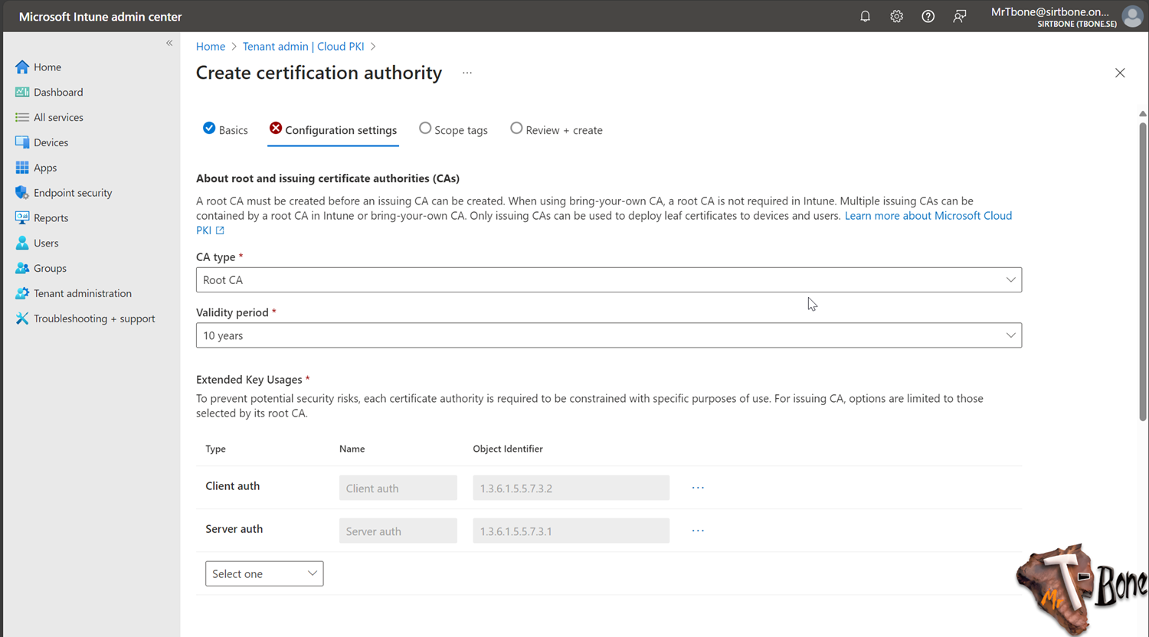Image resolution: width=1149 pixels, height=637 pixels.
Task: Open the Client auth row ellipsis menu
Action: [697, 487]
